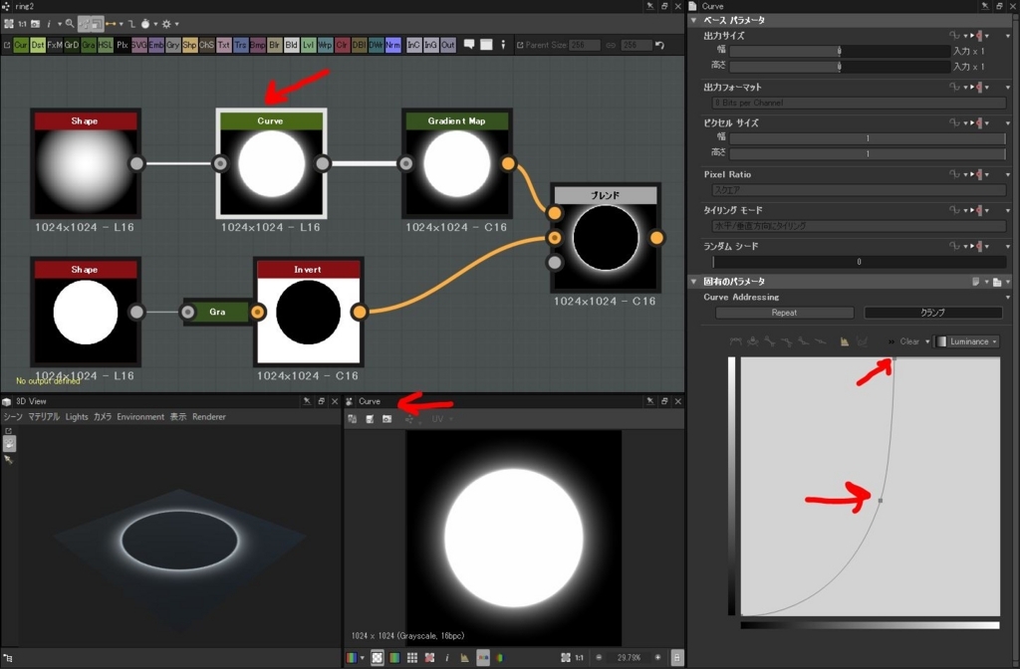Add a comment using the speech bubble icon
The width and height of the screenshot is (1020, 669).
tap(469, 44)
